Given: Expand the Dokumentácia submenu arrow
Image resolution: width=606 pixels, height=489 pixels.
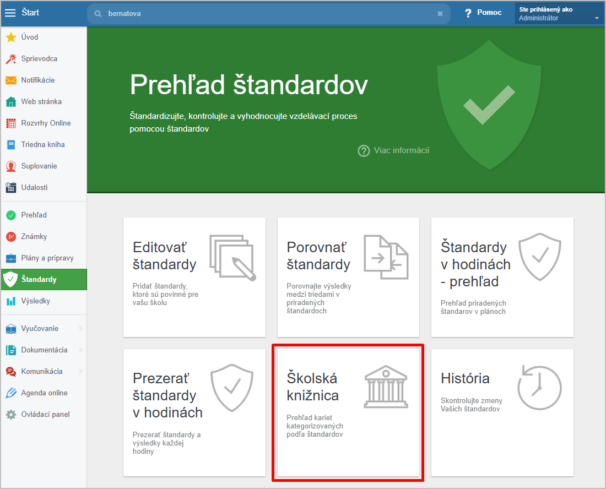Looking at the screenshot, I should pos(80,350).
